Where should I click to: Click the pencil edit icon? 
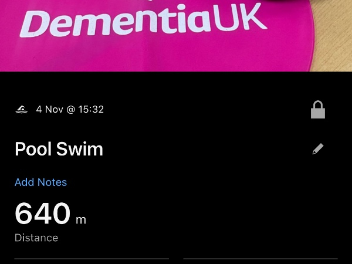[317, 149]
